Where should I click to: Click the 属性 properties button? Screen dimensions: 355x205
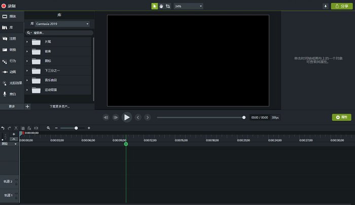pos(341,117)
